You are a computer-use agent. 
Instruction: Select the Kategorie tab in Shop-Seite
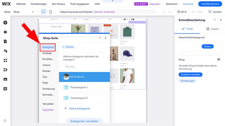click(48, 47)
